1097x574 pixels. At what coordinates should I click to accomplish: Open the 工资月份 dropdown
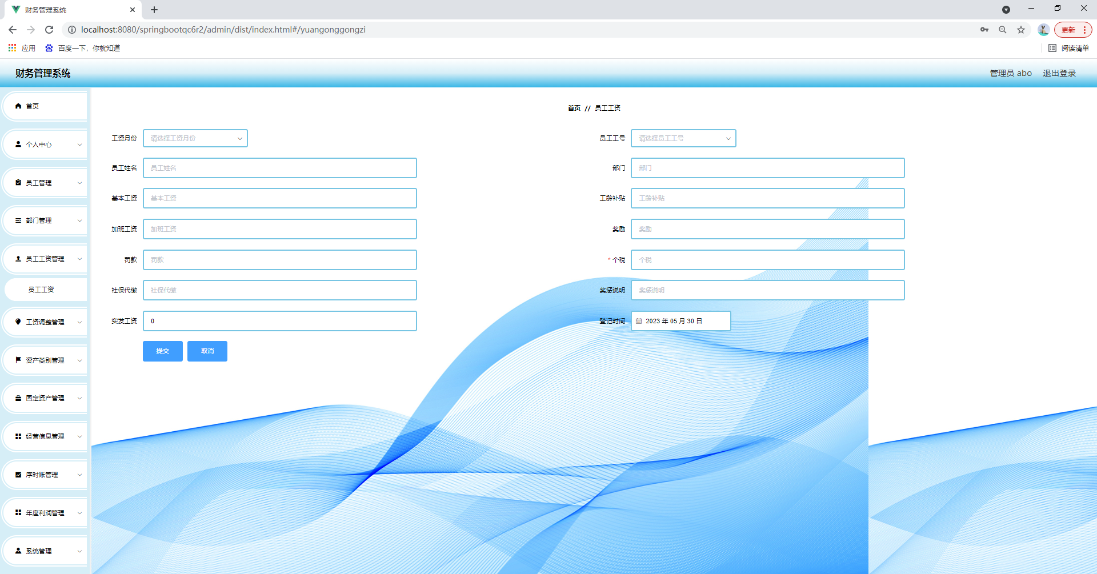[195, 138]
